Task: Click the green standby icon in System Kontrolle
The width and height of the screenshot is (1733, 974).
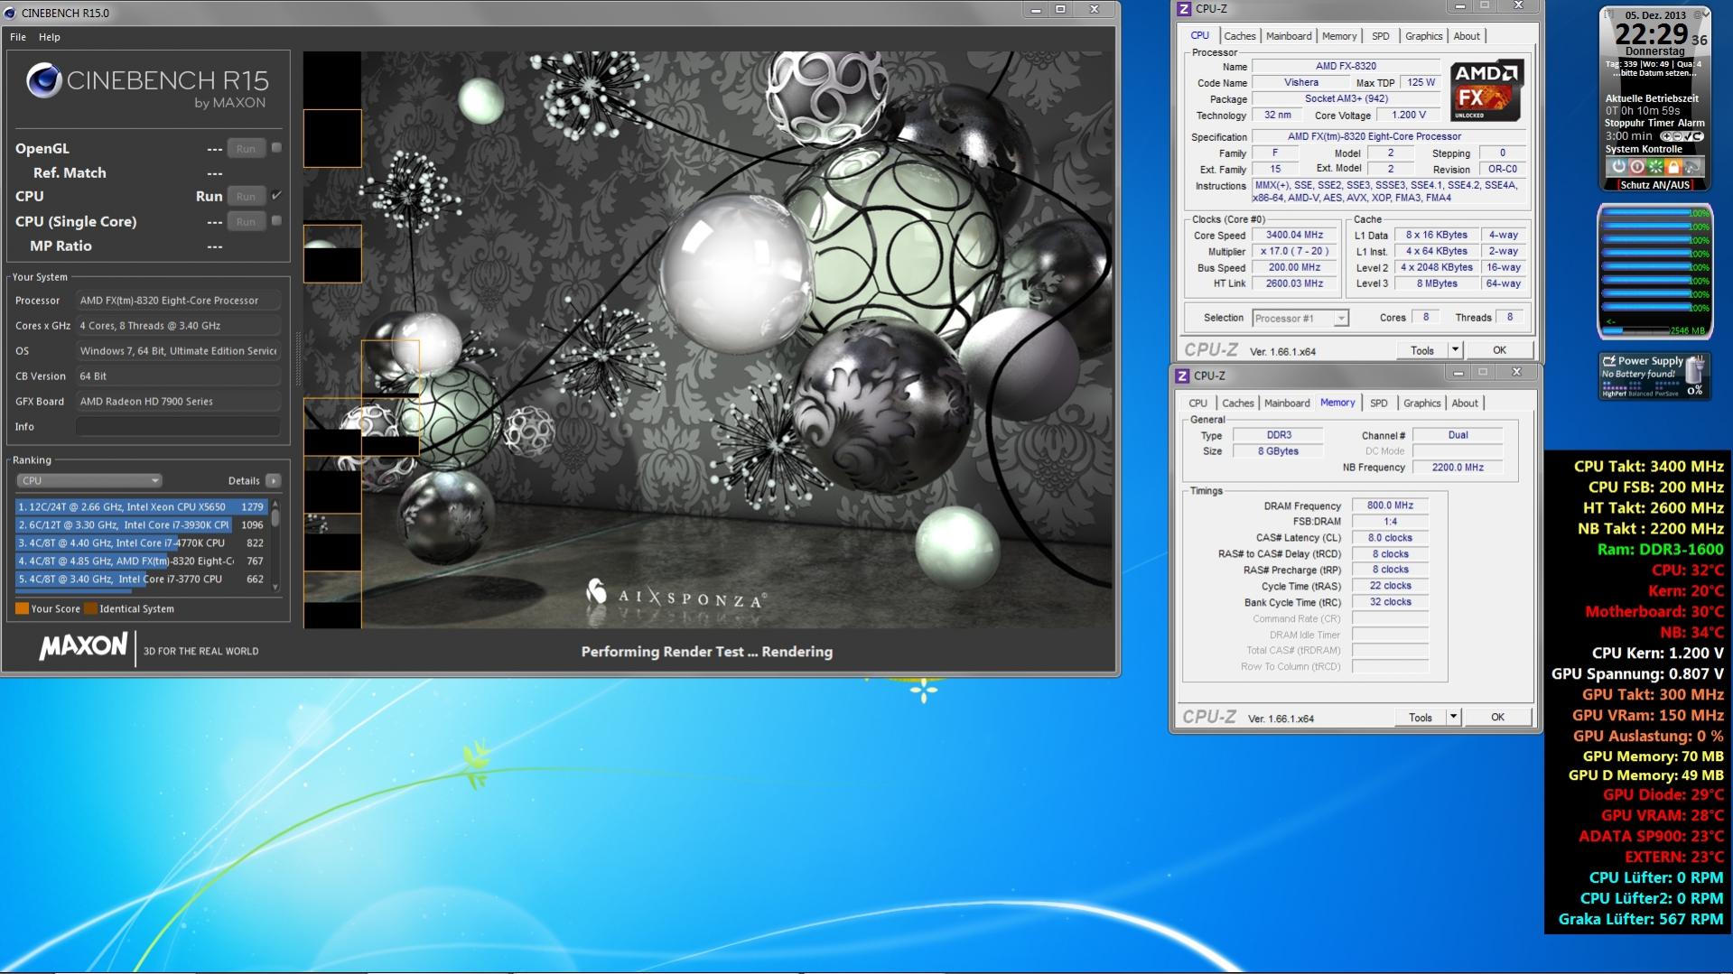Action: (1655, 167)
